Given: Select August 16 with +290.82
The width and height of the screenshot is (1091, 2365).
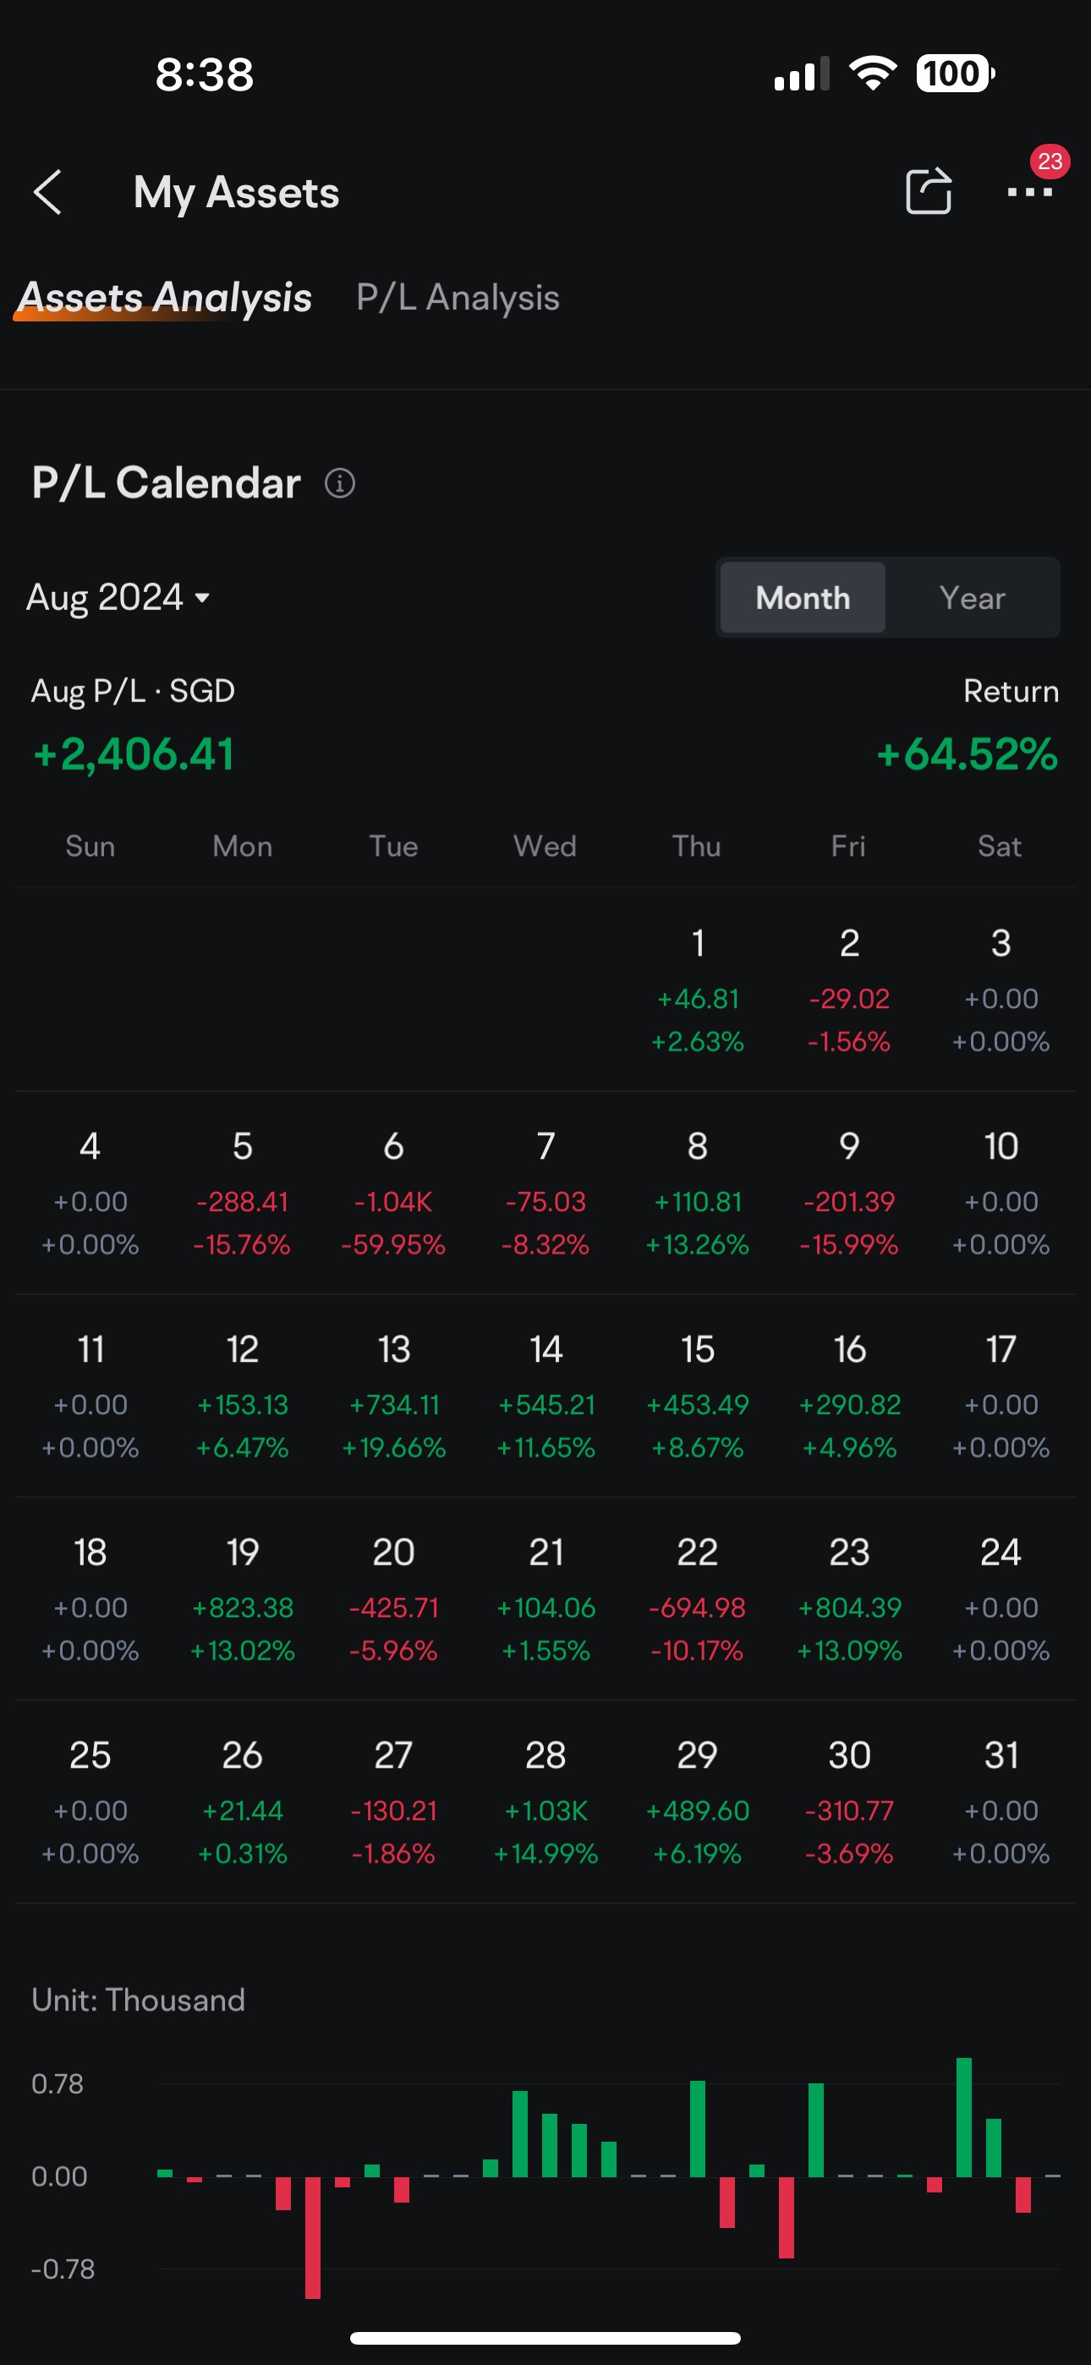Looking at the screenshot, I should [849, 1397].
